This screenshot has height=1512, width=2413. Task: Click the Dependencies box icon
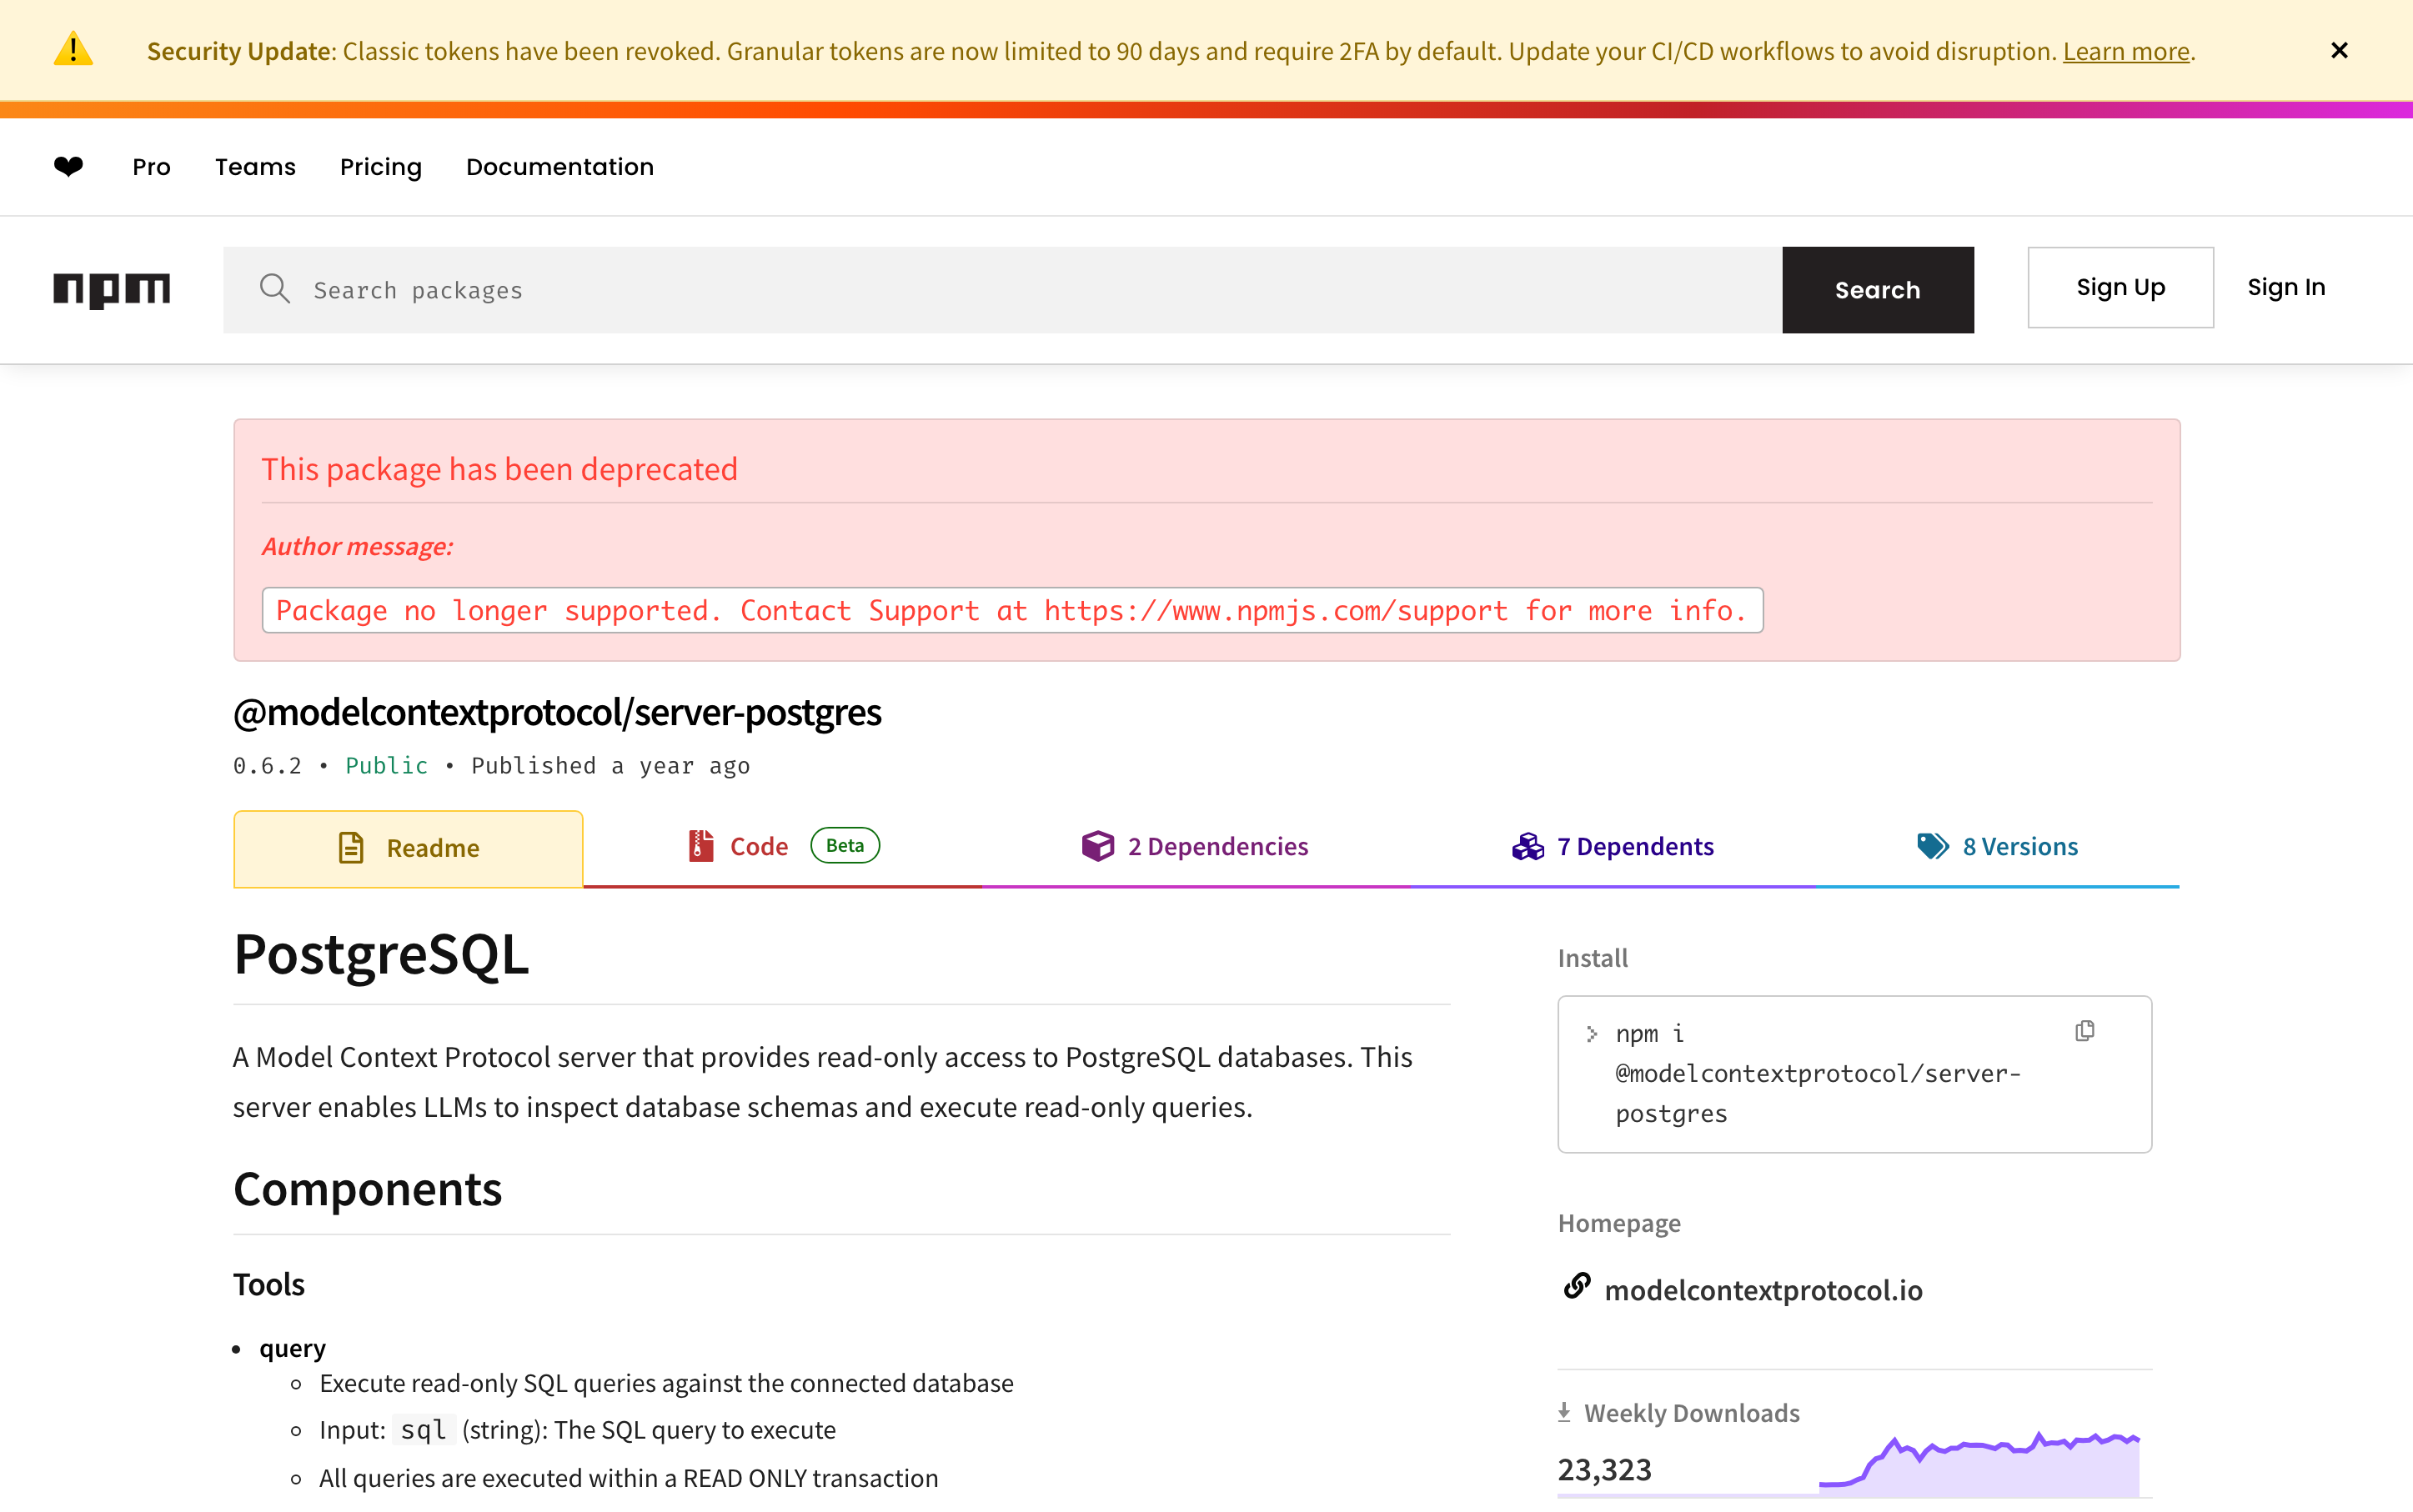tap(1097, 846)
